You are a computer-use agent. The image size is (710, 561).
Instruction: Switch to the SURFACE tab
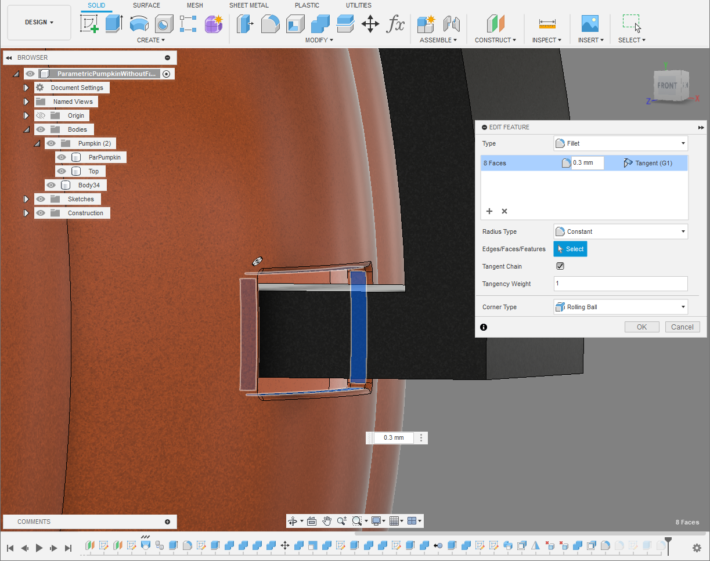click(146, 5)
